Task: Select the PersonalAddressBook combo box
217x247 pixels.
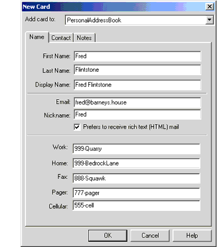Action: coord(139,20)
